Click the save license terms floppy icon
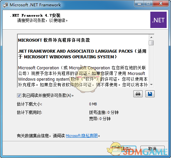Image resolution: width=171 pixels, height=158 pixels. pyautogui.click(x=150, y=94)
